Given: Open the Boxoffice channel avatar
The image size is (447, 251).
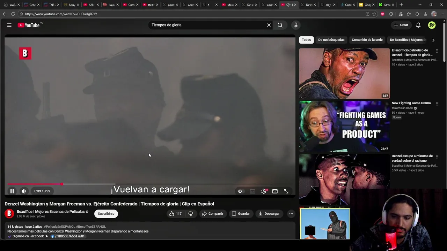Looking at the screenshot, I should 9,214.
